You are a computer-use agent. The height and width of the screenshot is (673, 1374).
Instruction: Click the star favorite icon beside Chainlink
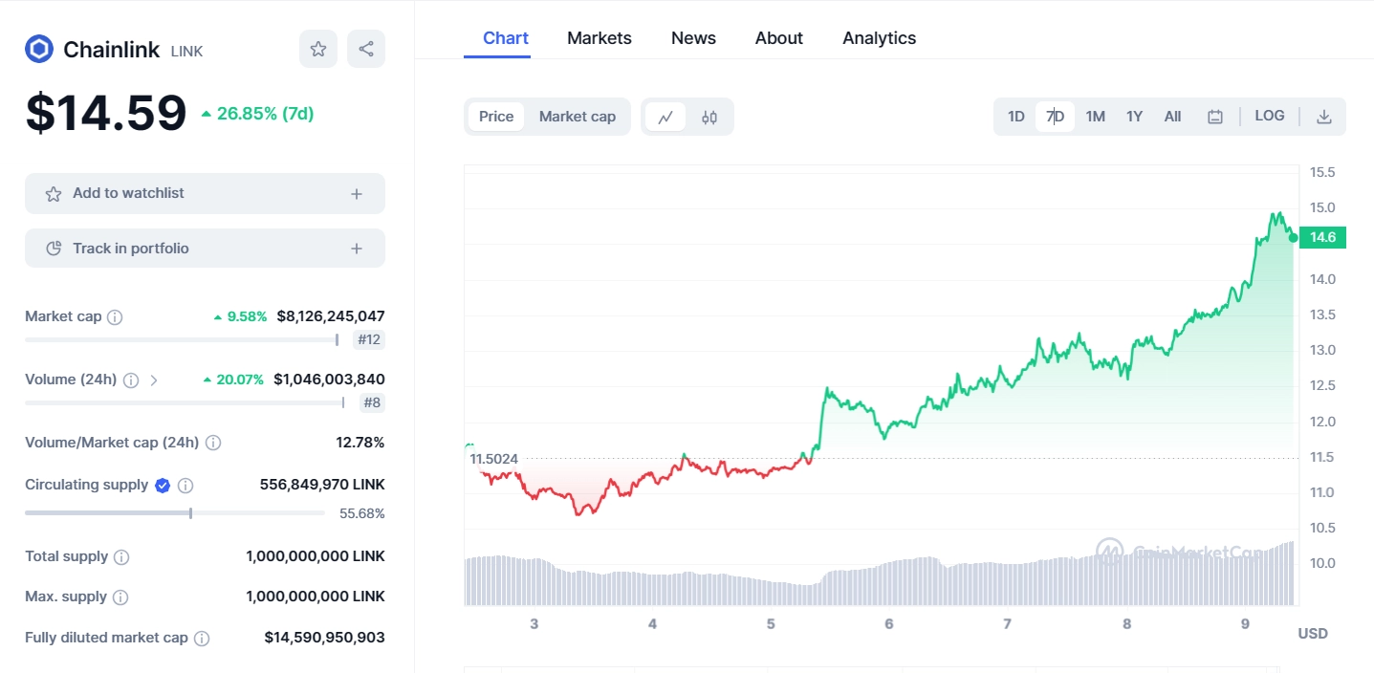tap(317, 49)
